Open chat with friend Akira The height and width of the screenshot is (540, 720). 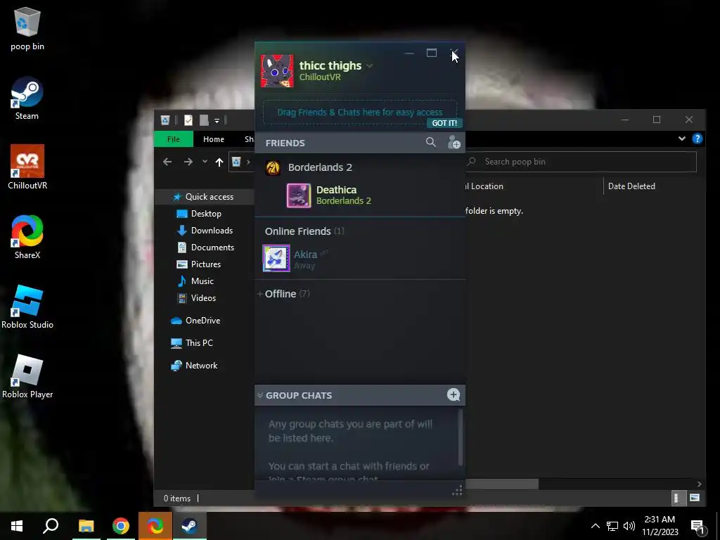point(359,259)
